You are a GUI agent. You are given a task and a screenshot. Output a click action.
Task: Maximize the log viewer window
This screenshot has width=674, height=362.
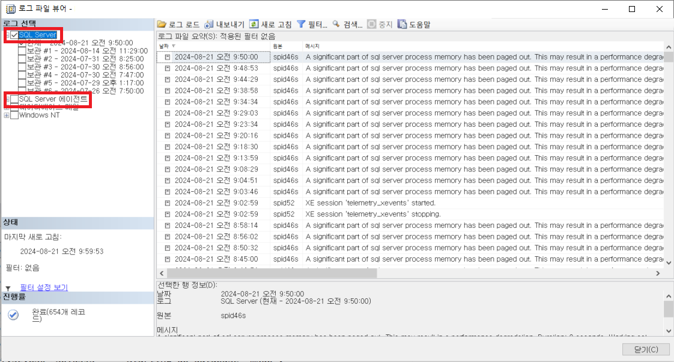[x=632, y=9]
